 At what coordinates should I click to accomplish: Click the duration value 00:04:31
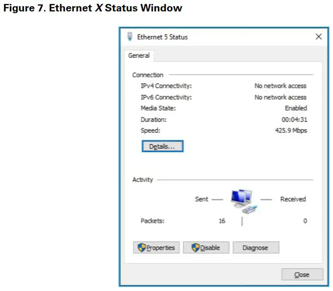294,120
